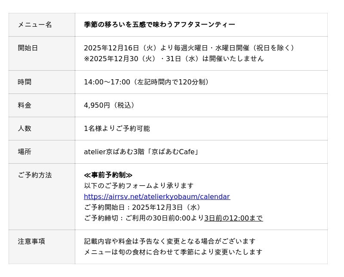Click the atelier京ばあむ3階 location text
This screenshot has width=344, height=277.
click(141, 152)
